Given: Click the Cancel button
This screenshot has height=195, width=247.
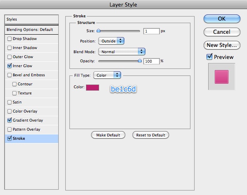Looking at the screenshot, I should pyautogui.click(x=222, y=32).
